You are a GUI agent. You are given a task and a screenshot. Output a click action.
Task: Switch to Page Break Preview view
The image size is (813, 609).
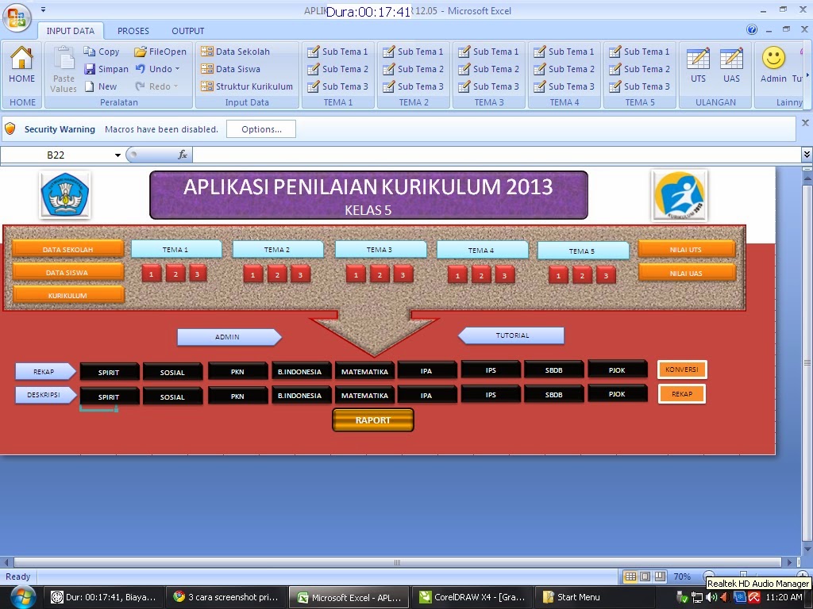pos(660,576)
